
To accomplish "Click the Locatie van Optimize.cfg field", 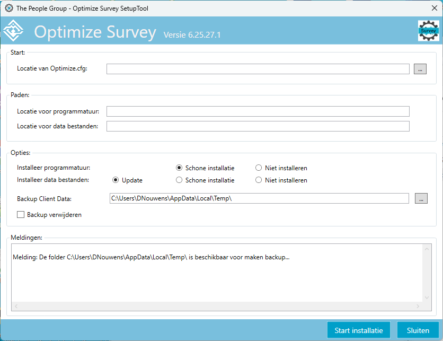I will [x=258, y=69].
